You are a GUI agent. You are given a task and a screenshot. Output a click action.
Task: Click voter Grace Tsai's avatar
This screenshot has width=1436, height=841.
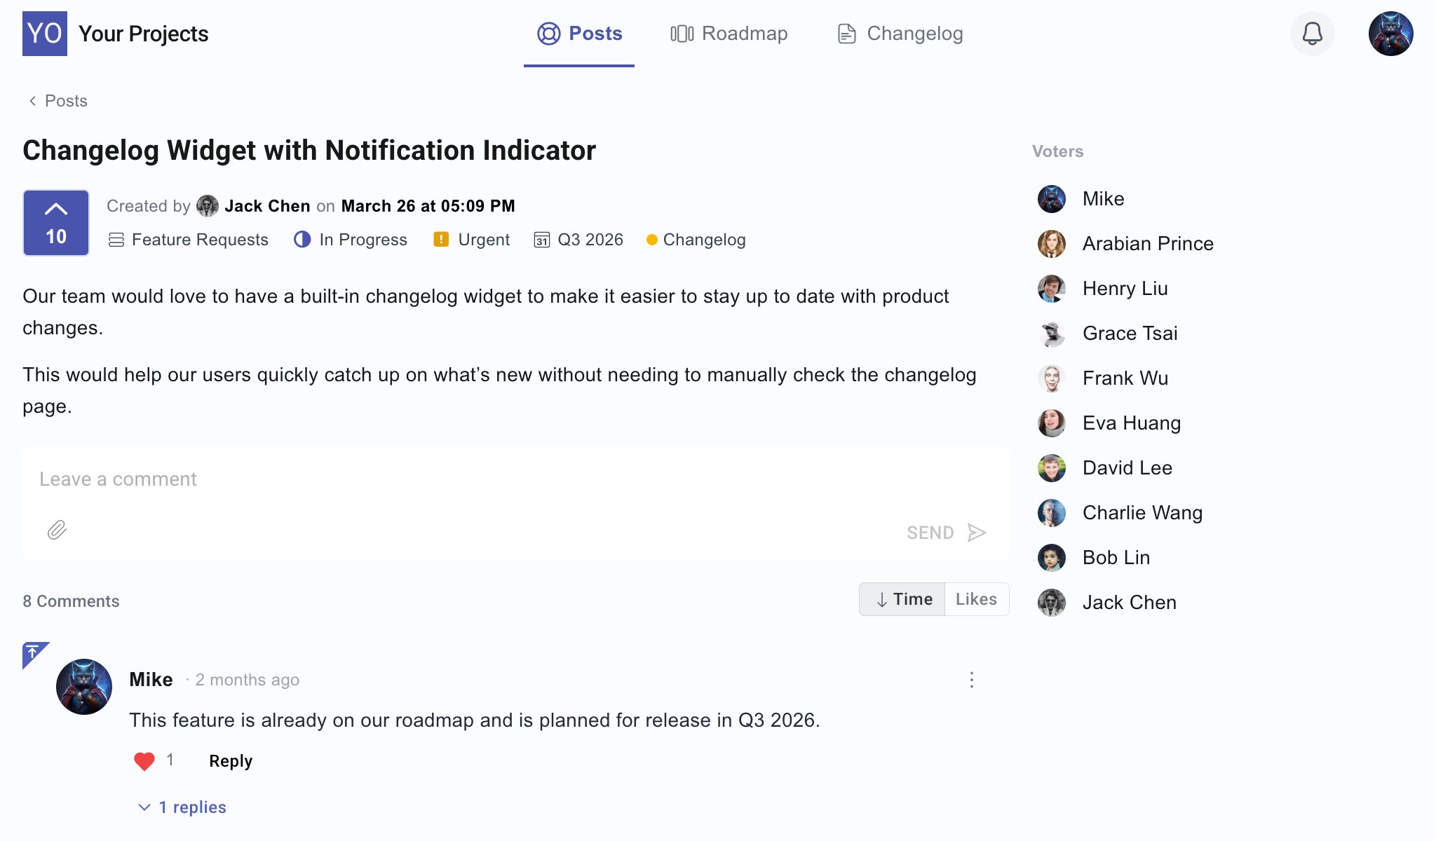coord(1052,334)
